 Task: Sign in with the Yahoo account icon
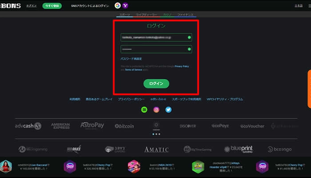(x=126, y=6)
